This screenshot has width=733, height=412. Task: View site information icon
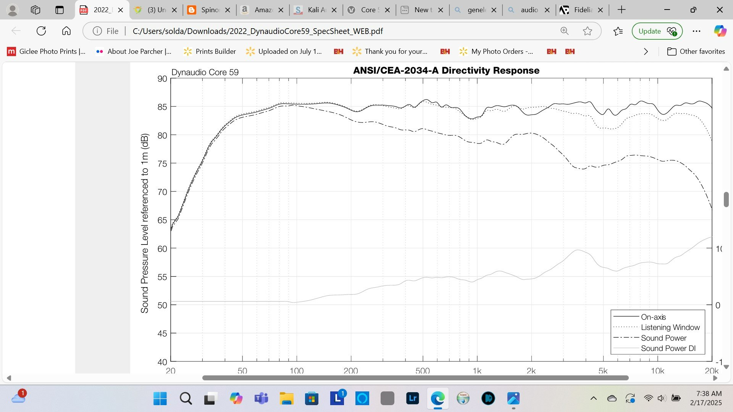pyautogui.click(x=97, y=31)
